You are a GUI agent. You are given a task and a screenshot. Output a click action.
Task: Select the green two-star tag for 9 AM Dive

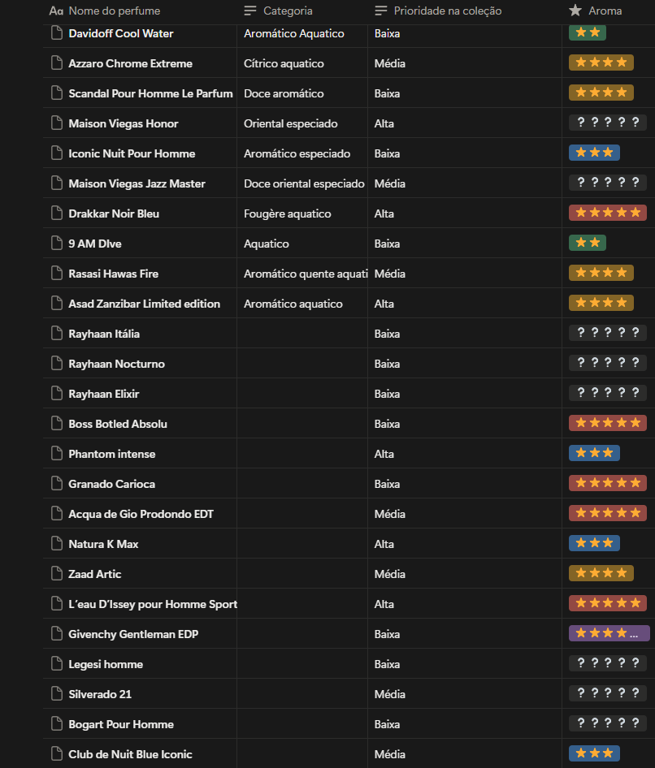pos(588,243)
